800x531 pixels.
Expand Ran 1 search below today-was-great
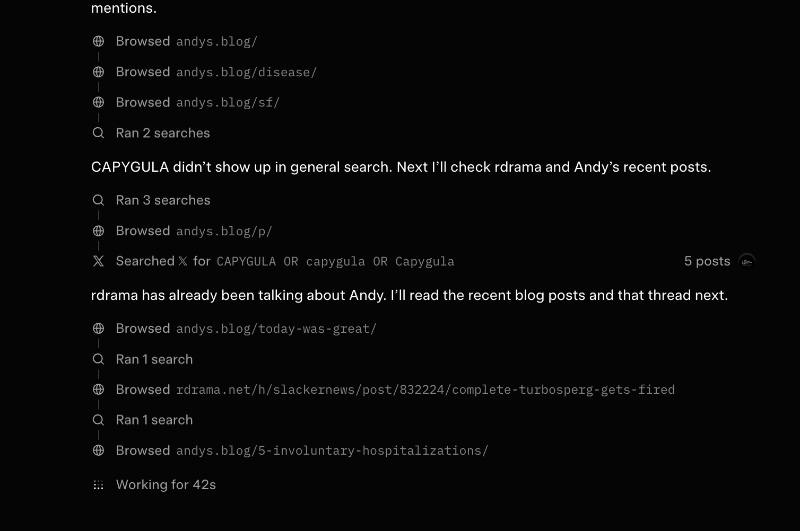point(154,359)
